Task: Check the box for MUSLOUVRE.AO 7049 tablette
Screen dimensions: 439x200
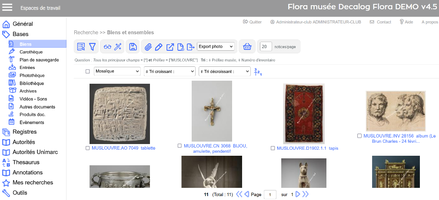Action: [x=88, y=148]
